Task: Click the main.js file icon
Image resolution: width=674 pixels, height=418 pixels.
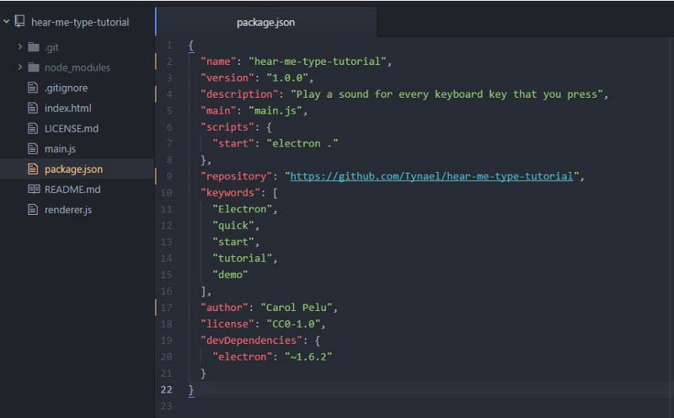Action: pyautogui.click(x=34, y=148)
